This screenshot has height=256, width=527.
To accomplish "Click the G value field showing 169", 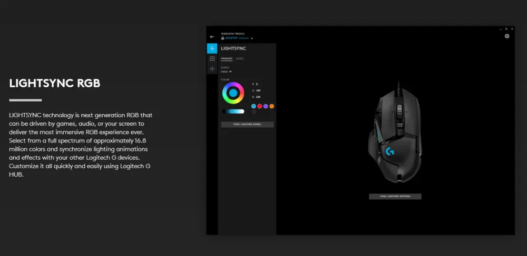I will [258, 90].
